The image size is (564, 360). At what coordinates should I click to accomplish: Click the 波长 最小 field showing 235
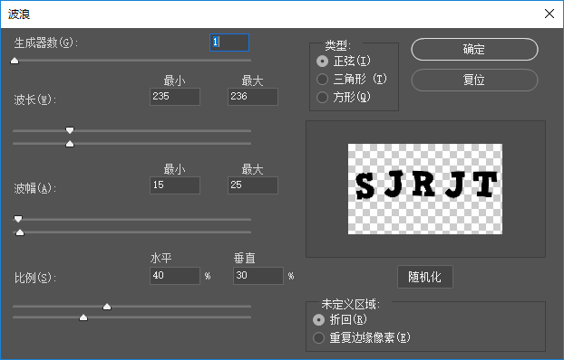pyautogui.click(x=175, y=97)
